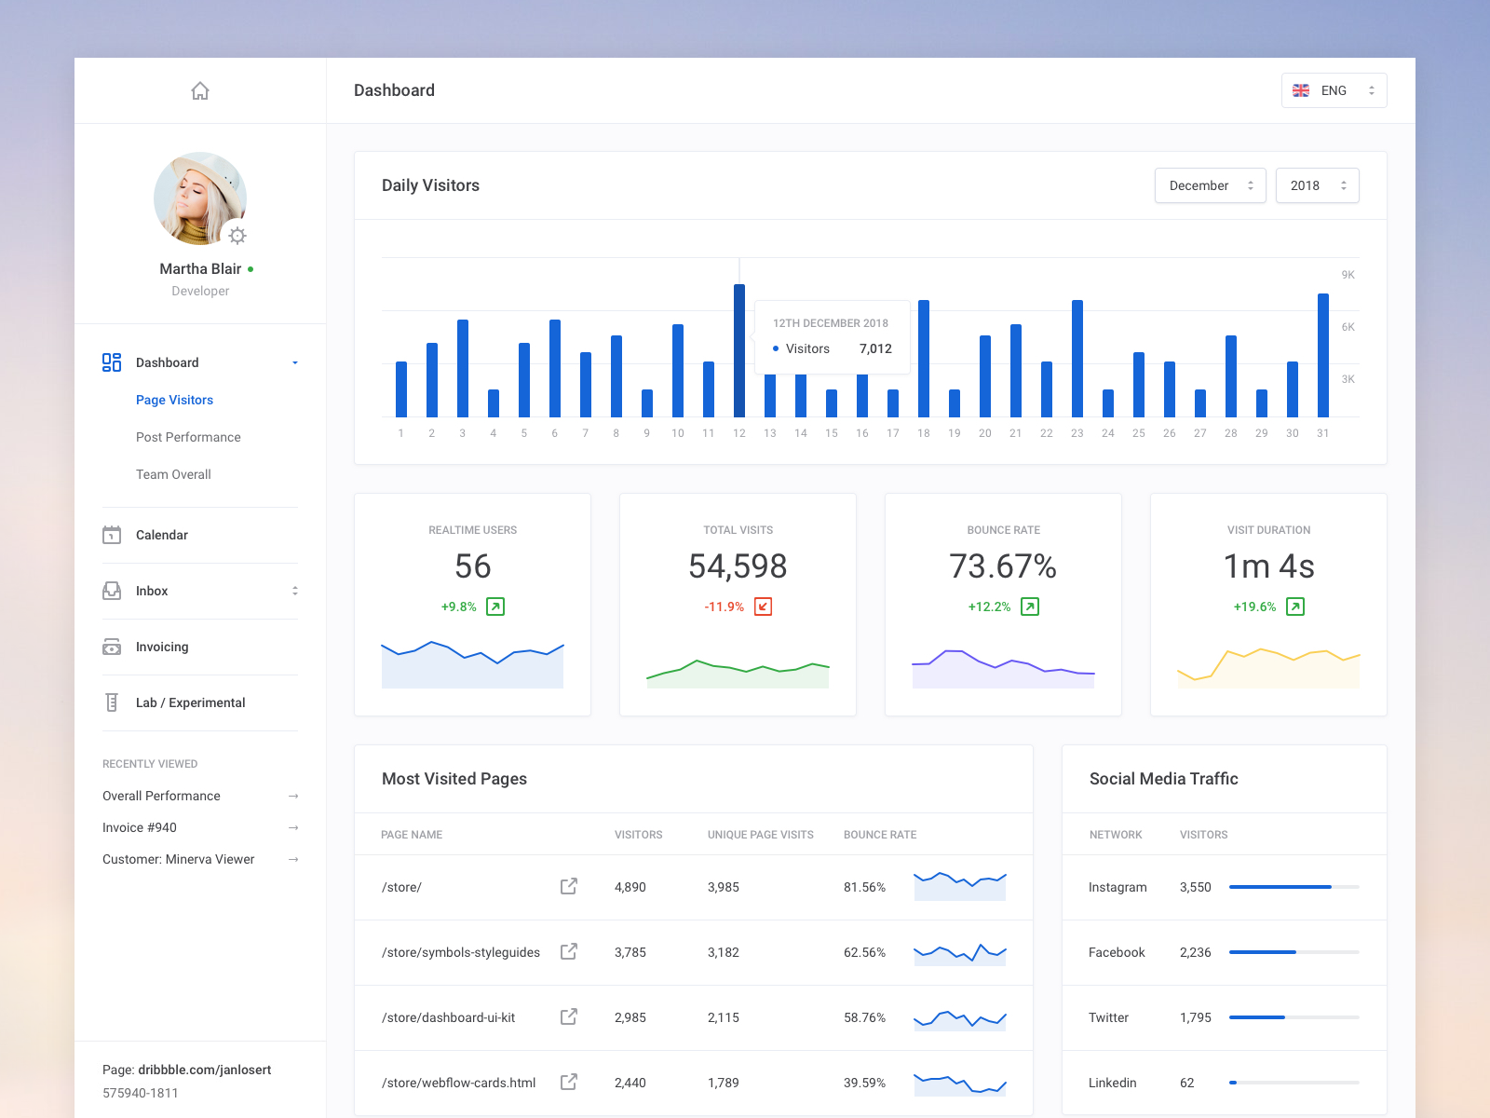Click Instagram traffic progress bar

click(x=1294, y=887)
